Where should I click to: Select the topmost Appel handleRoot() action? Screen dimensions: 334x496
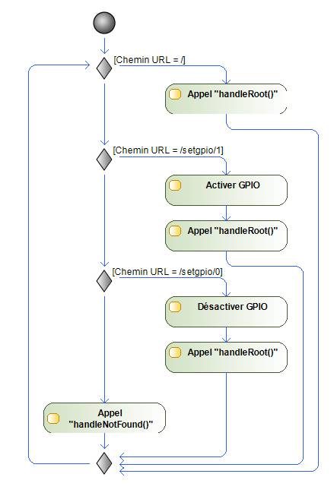coord(226,99)
